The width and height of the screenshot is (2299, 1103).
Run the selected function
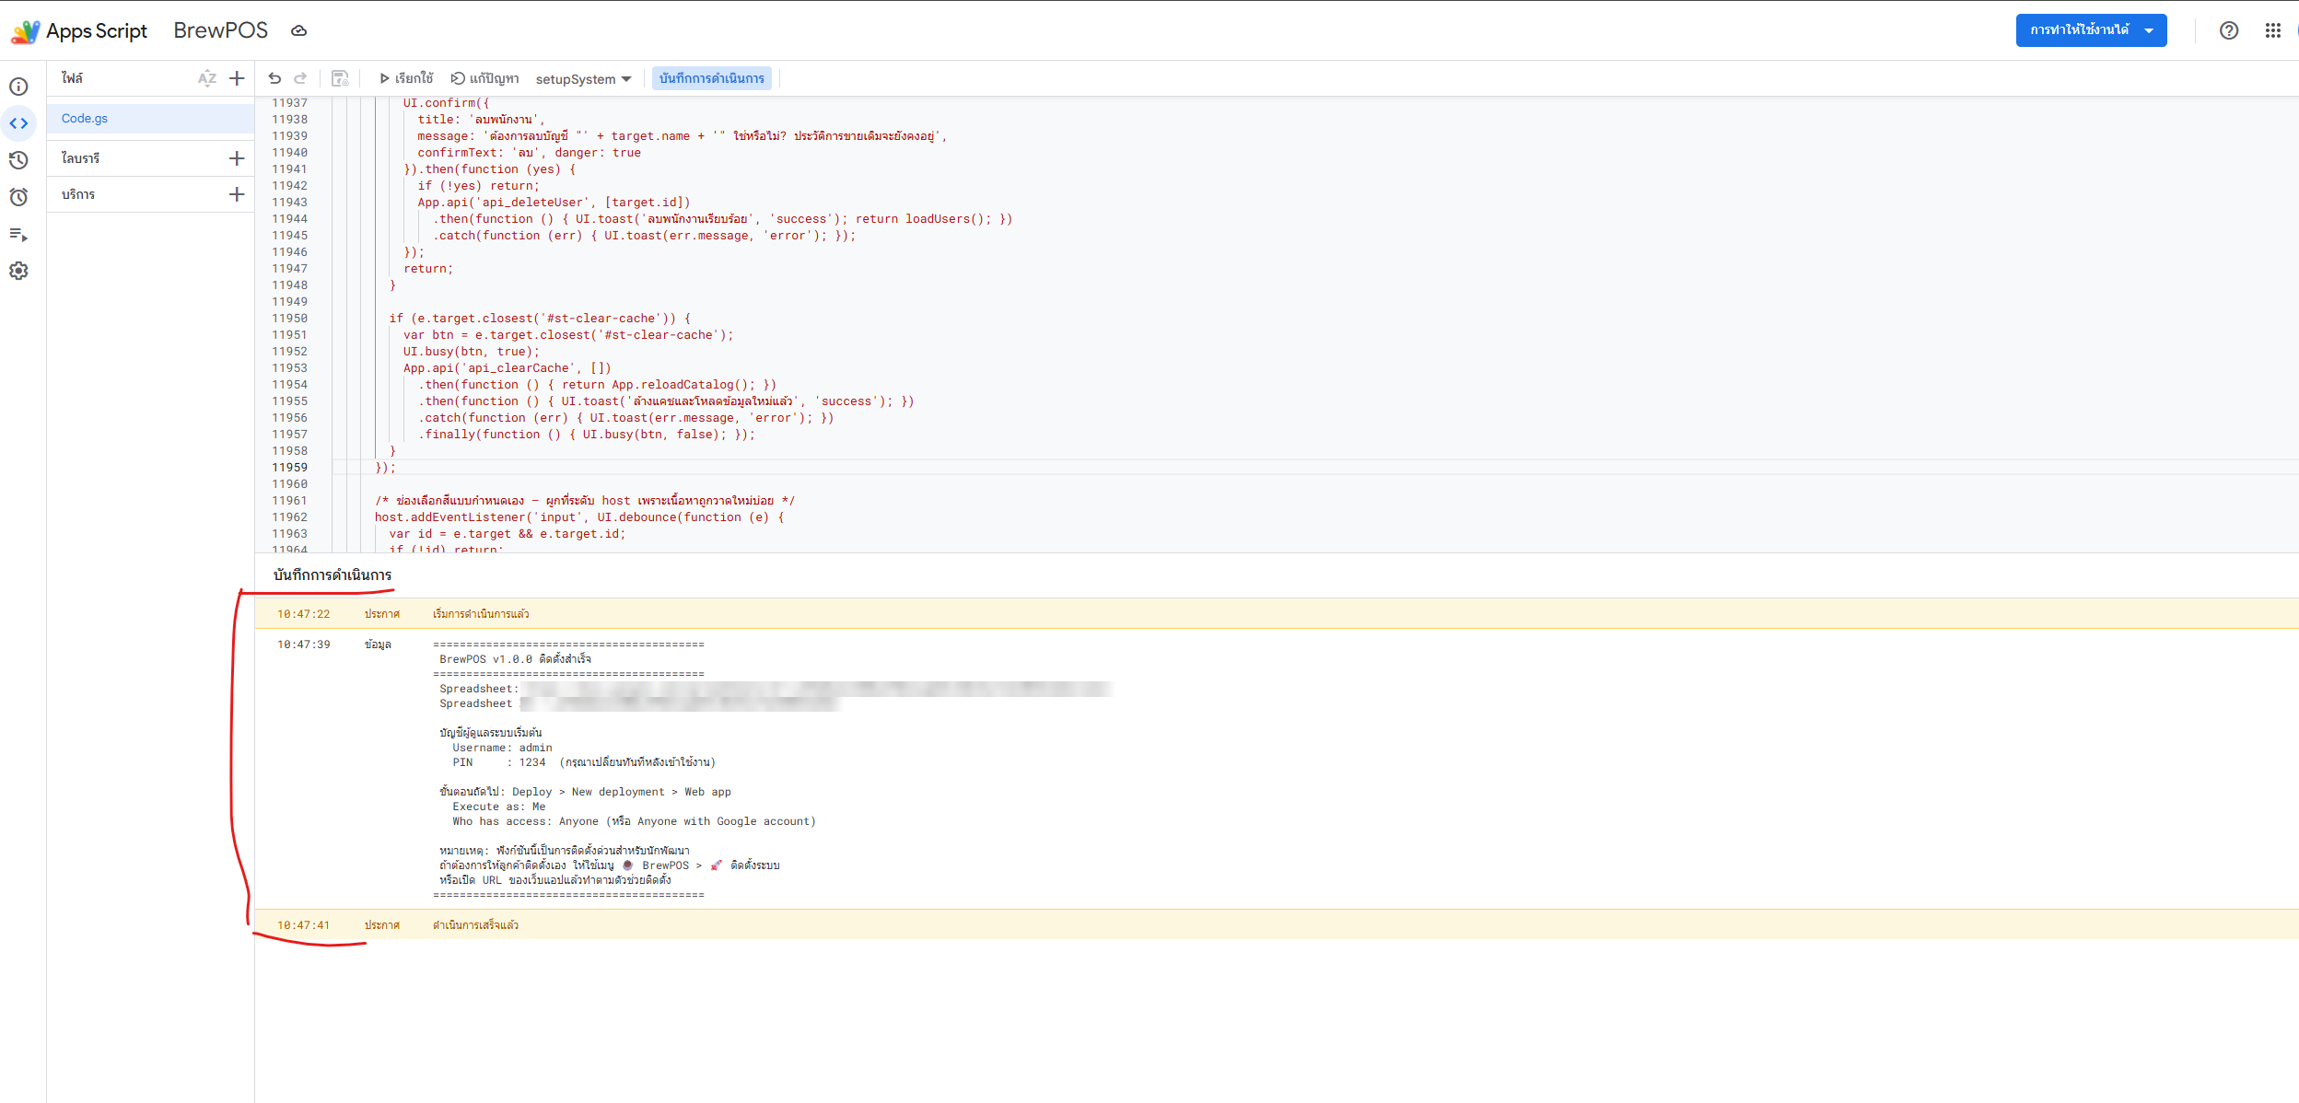pos(405,78)
